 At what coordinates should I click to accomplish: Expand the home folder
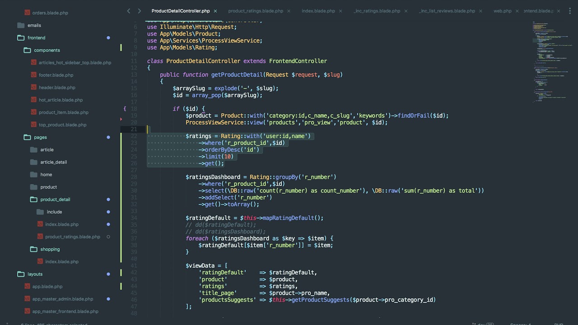click(x=33, y=174)
